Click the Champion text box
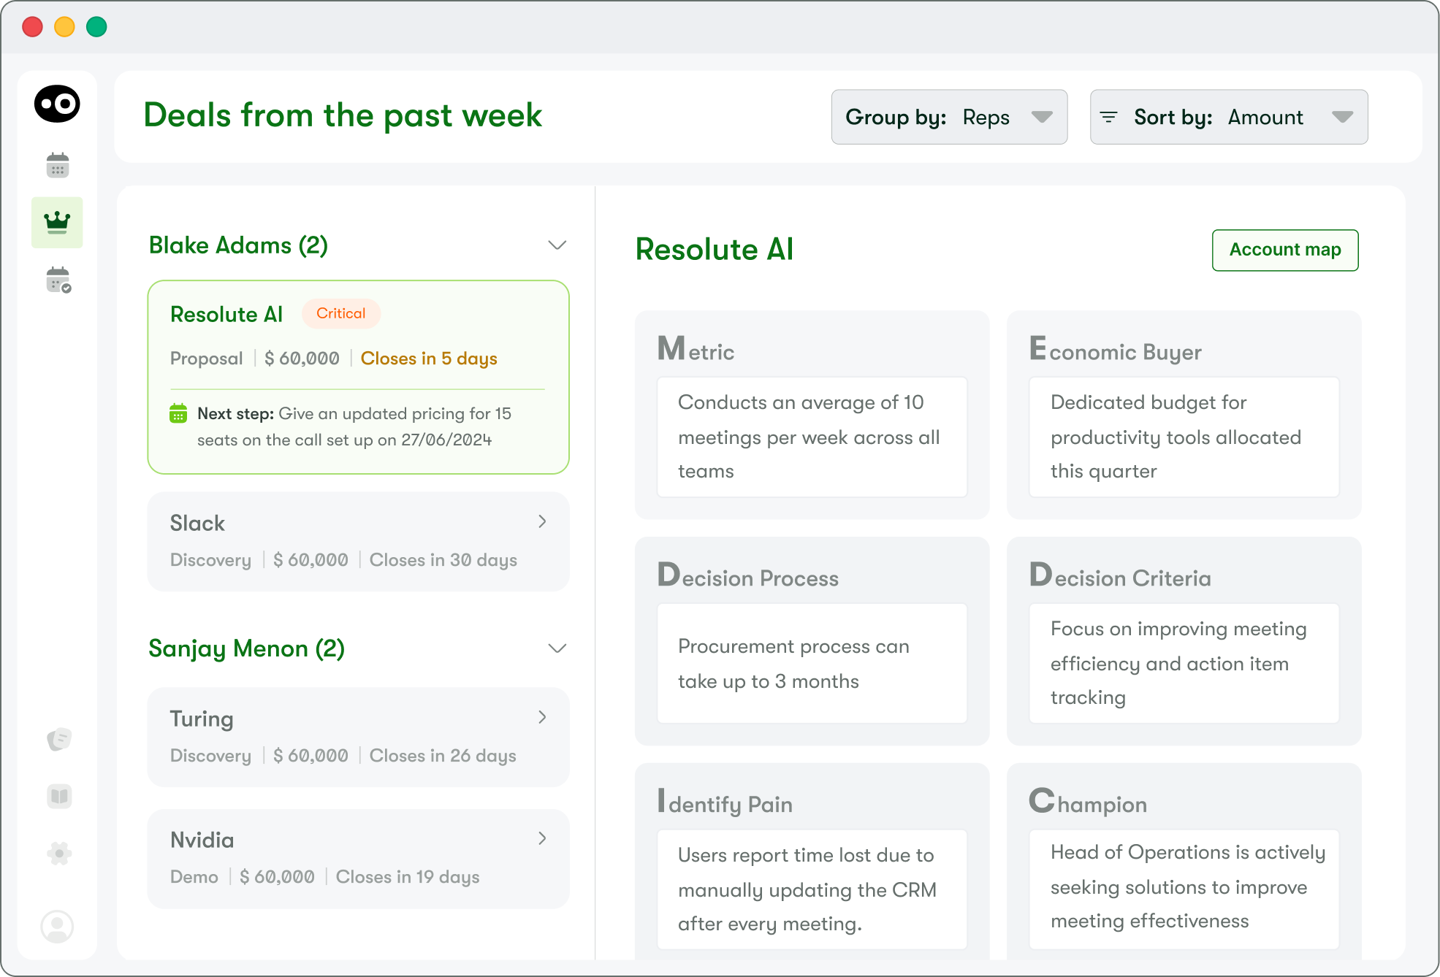 (x=1184, y=889)
